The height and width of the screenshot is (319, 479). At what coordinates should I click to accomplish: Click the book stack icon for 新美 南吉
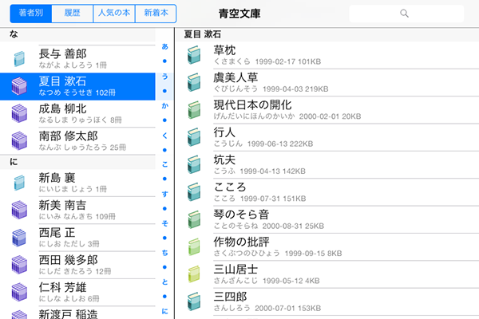coord(19,210)
